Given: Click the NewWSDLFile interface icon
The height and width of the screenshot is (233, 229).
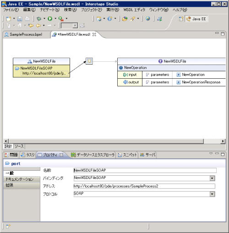Looking at the screenshot, I should 160,61.
